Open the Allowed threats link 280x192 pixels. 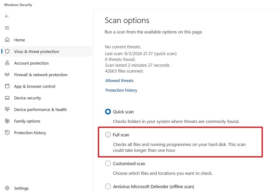119,81
